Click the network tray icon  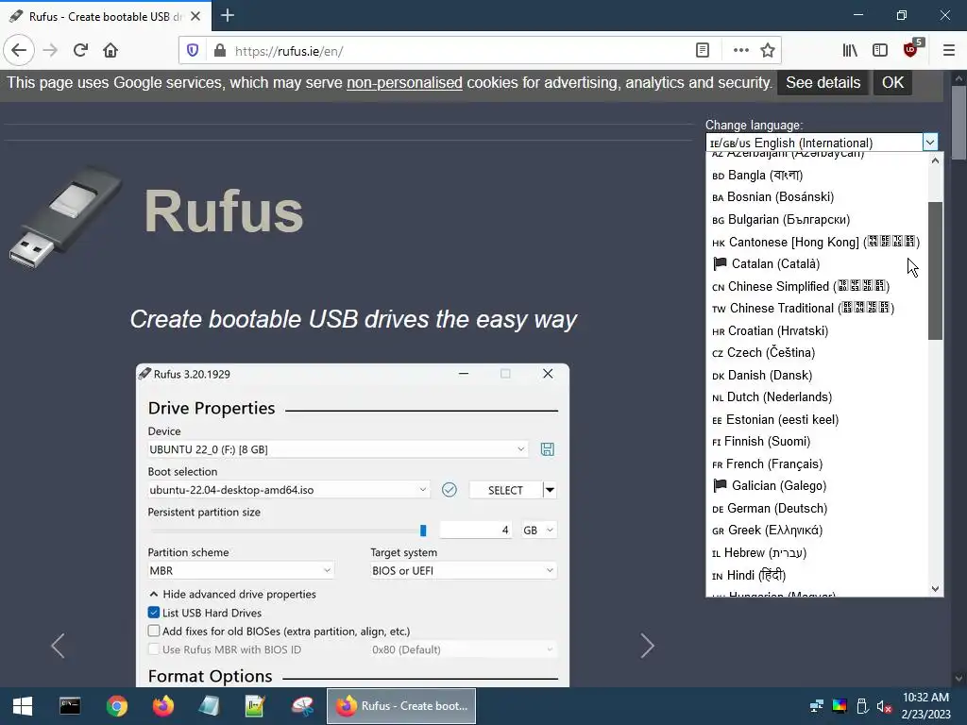point(817,706)
